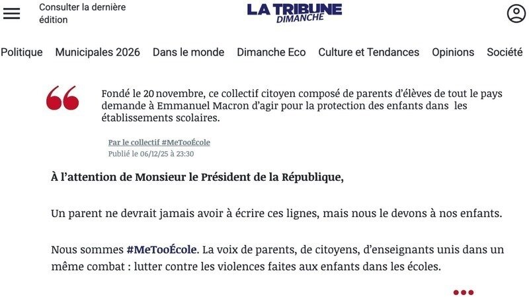Click the La Tribune Dimanche logo
Image resolution: width=529 pixels, height=297 pixels.
[294, 12]
